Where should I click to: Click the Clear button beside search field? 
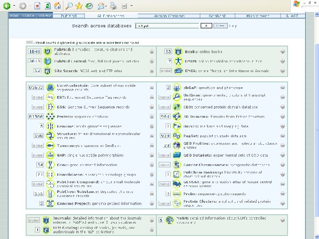coord(220,26)
